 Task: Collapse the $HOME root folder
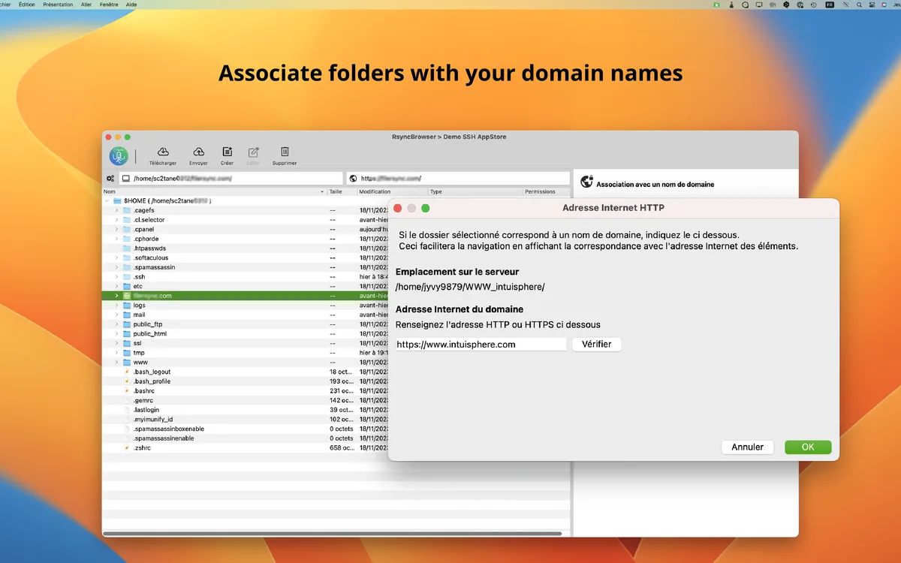pos(107,201)
